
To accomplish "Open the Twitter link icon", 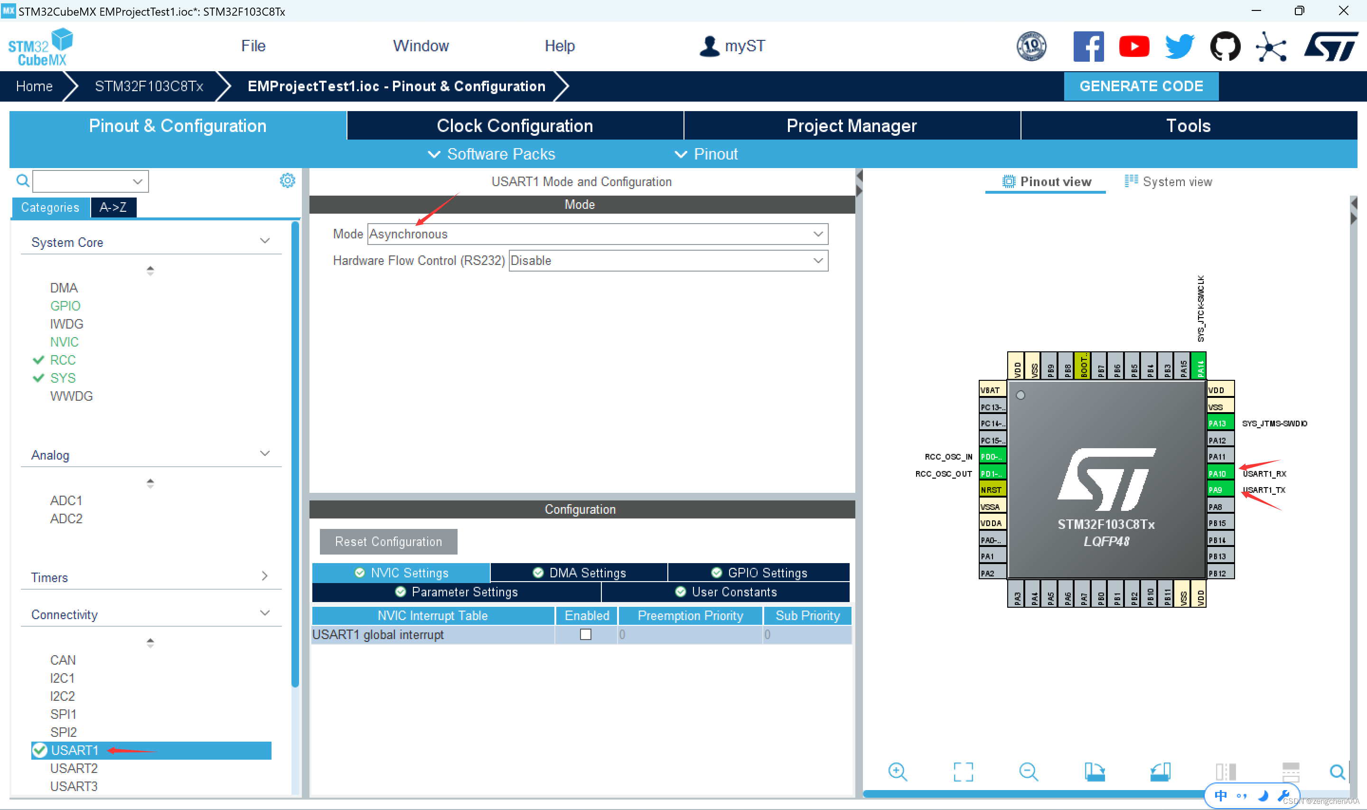I will [1180, 47].
